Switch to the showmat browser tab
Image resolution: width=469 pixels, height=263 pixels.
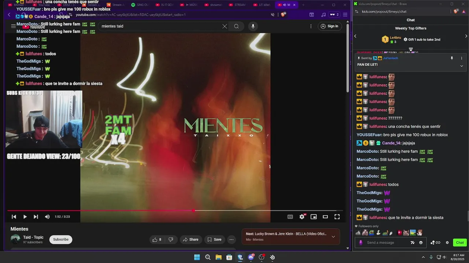[x=213, y=5]
